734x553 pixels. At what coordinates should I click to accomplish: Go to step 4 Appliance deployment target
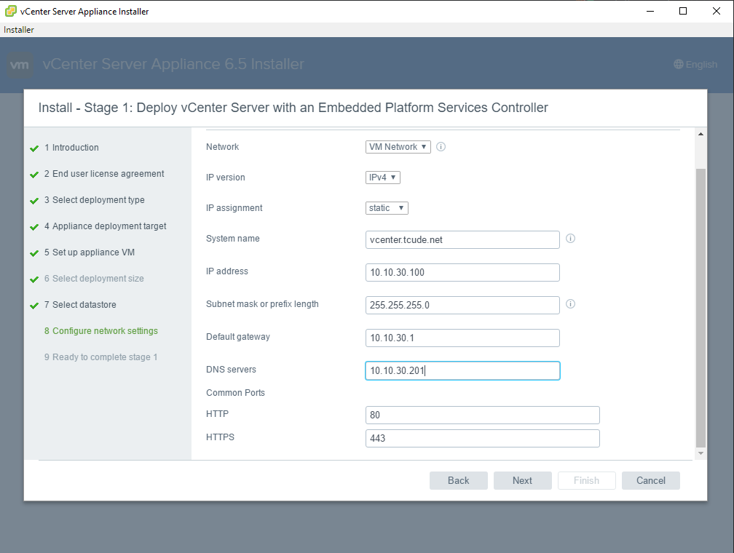(106, 226)
